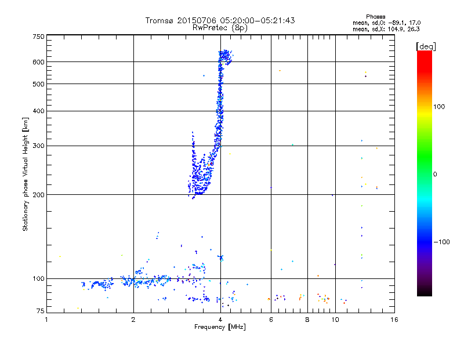
Task: Click the RwPretec (8p) subtitle
Action: 220,28
